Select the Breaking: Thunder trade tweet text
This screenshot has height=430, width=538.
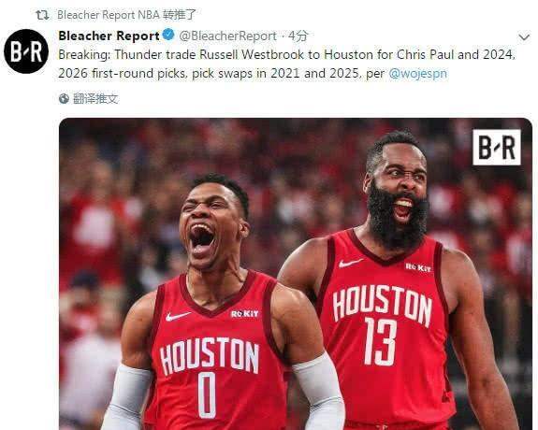pyautogui.click(x=287, y=64)
